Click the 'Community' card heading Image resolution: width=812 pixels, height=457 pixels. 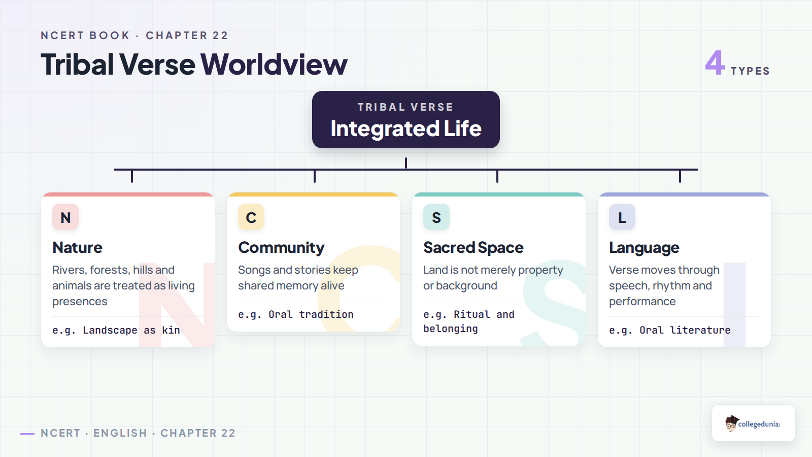pyautogui.click(x=281, y=247)
